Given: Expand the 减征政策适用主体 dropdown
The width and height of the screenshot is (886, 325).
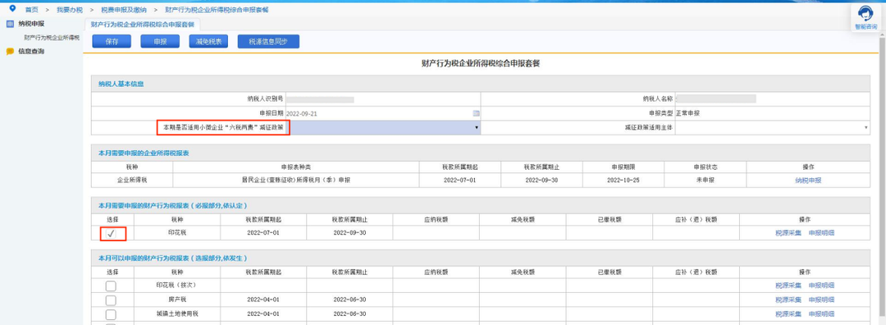Looking at the screenshot, I should click(773, 128).
